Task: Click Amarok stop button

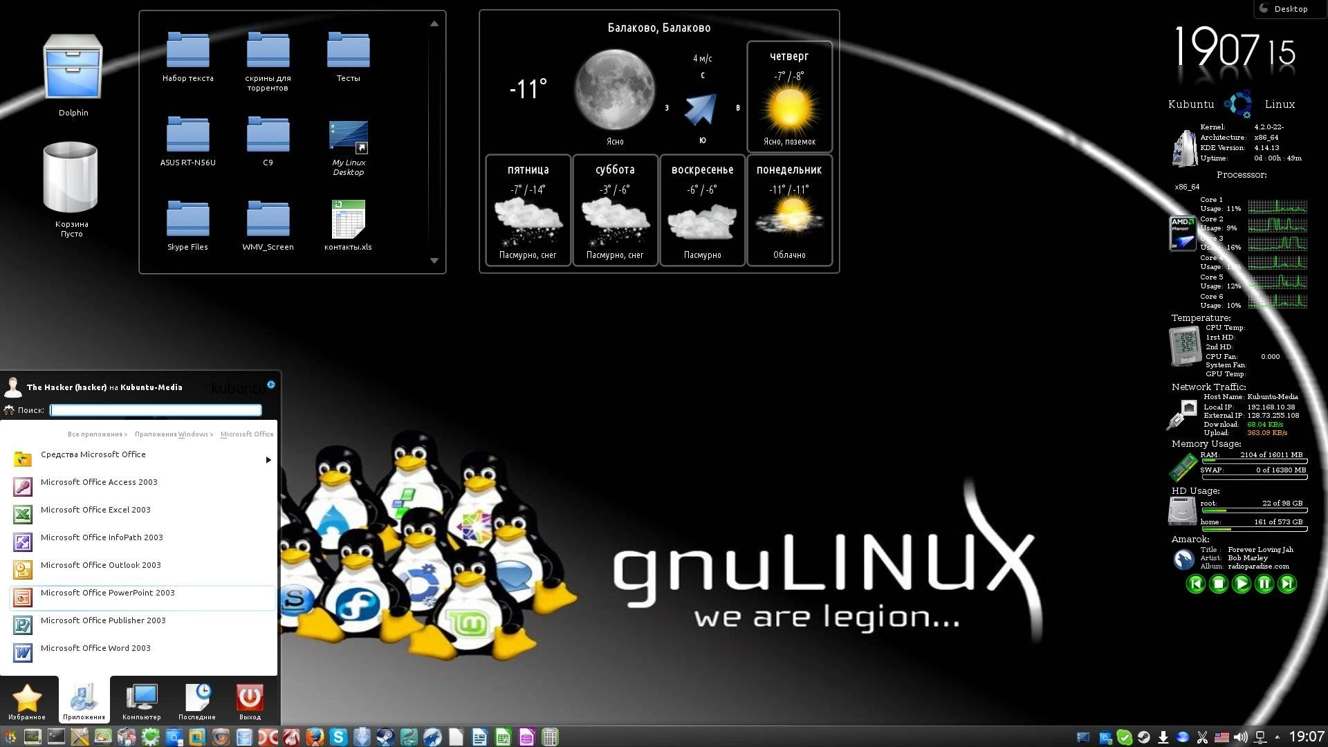Action: pos(1219,584)
